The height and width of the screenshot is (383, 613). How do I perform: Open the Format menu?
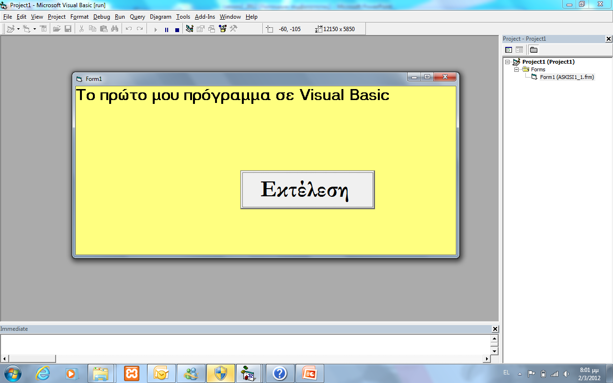(79, 17)
